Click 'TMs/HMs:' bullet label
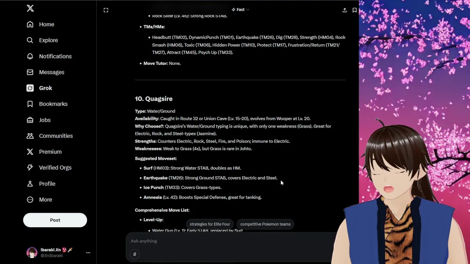Viewport: 470px width, 264px height. (154, 27)
